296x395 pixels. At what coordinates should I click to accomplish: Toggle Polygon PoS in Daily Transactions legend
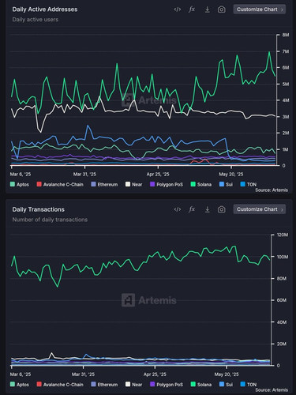click(167, 385)
